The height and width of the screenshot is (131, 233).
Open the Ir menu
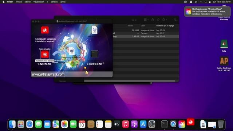(x=47, y=2)
